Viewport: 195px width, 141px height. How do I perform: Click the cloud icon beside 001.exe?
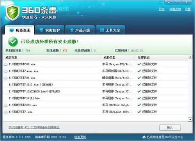[5, 105]
